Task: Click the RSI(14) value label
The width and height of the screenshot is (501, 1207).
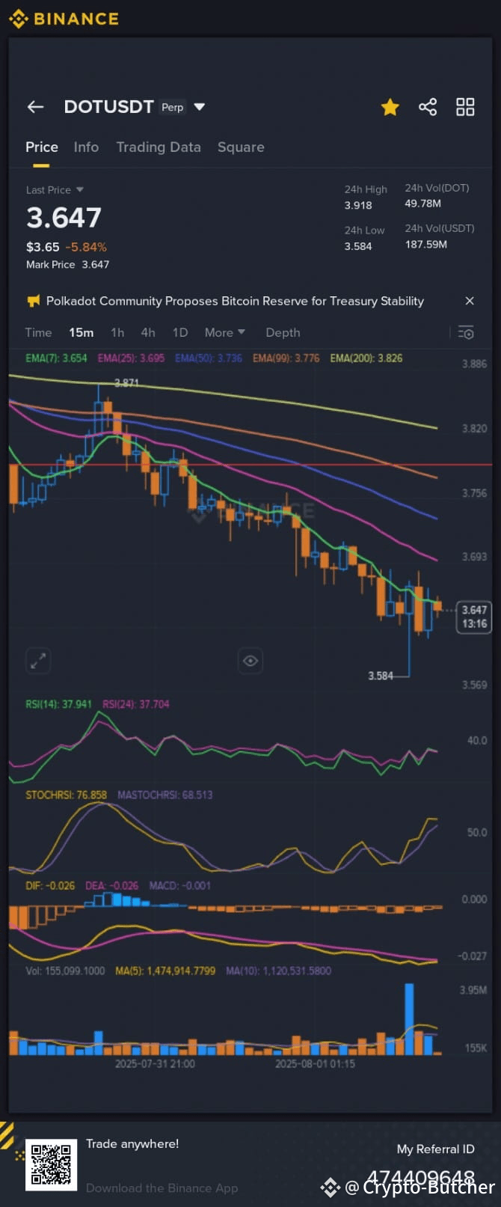Action: (58, 704)
